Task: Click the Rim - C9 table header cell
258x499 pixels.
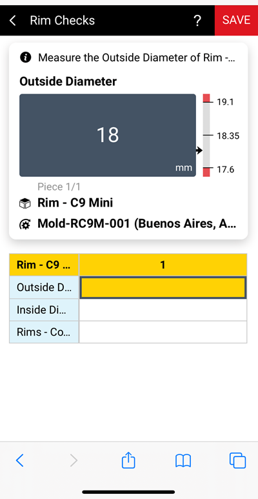Action: point(44,265)
